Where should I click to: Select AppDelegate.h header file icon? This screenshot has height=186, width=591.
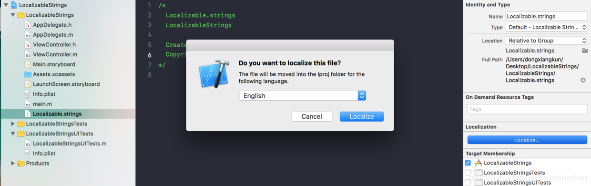tap(28, 25)
